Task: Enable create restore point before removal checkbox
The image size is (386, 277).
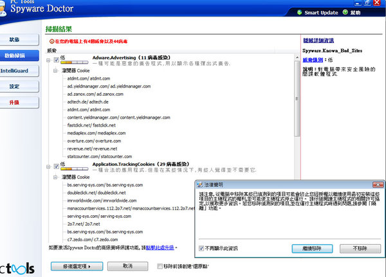Action: pyautogui.click(x=160, y=266)
